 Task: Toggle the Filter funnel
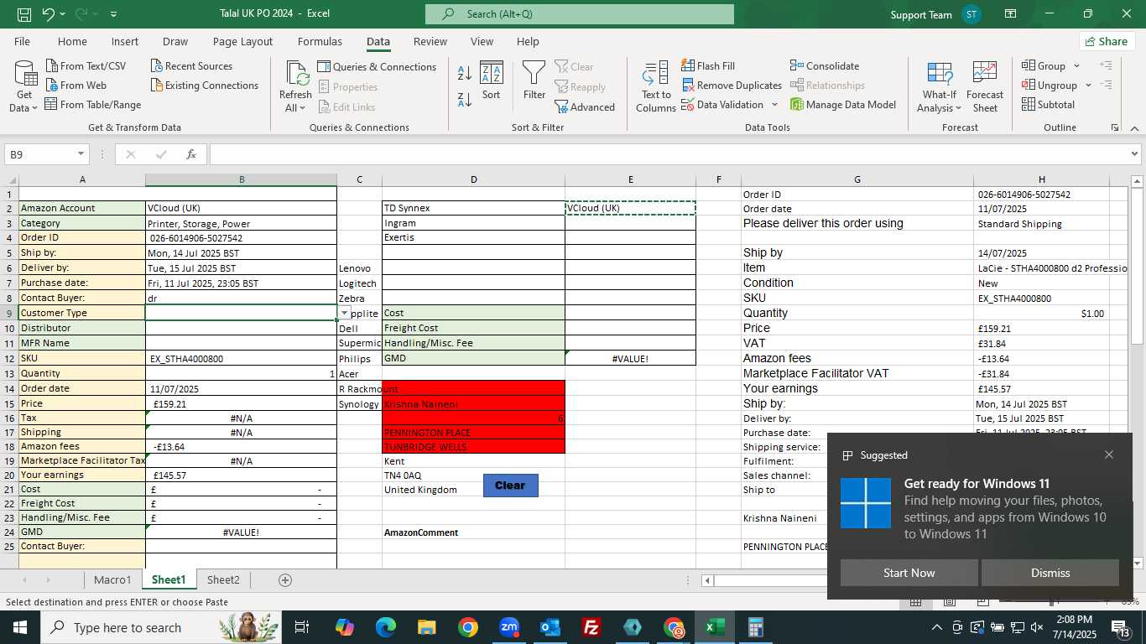(x=534, y=80)
